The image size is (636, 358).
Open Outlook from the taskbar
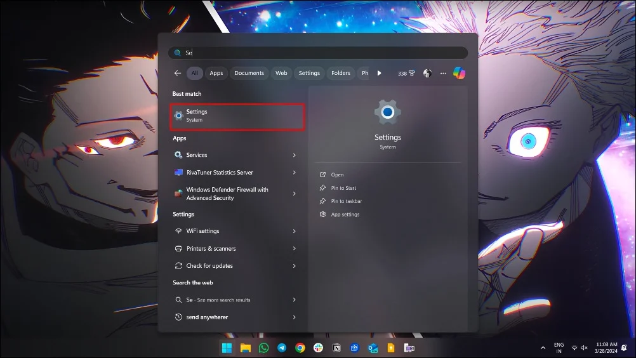coord(373,348)
